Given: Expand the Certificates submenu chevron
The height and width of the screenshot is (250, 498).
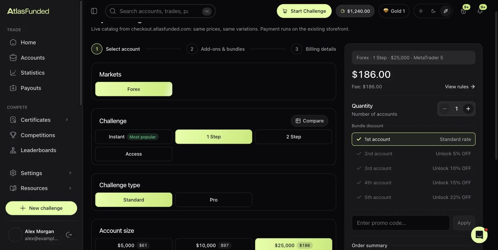Looking at the screenshot, I should click(x=67, y=120).
